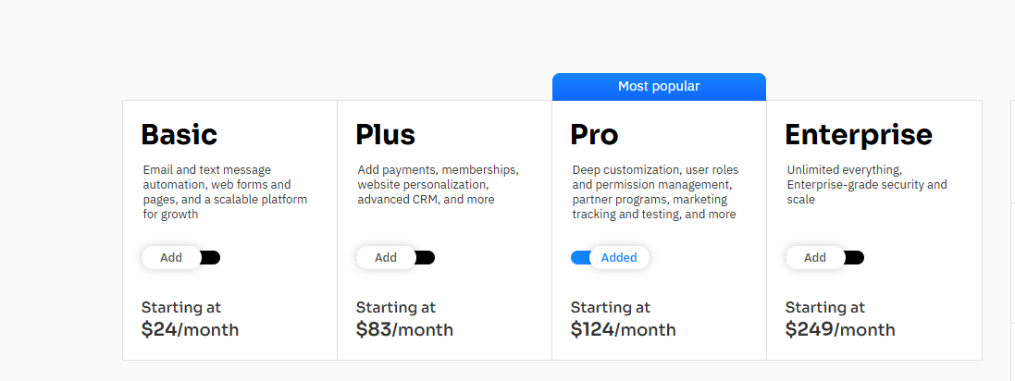
Task: Select the $249/month Enterprise price
Action: 840,329
